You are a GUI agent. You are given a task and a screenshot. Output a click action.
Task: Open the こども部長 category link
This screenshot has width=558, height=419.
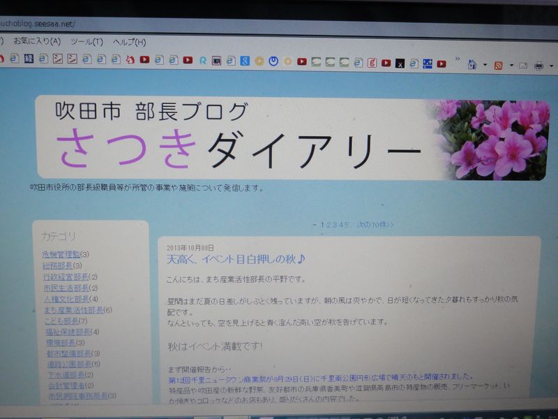tap(62, 321)
